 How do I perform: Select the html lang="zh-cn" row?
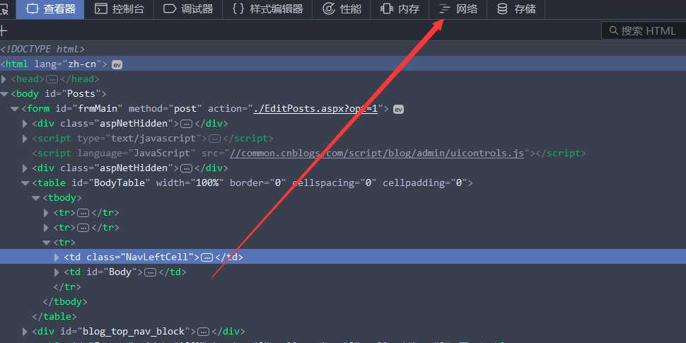(x=343, y=64)
